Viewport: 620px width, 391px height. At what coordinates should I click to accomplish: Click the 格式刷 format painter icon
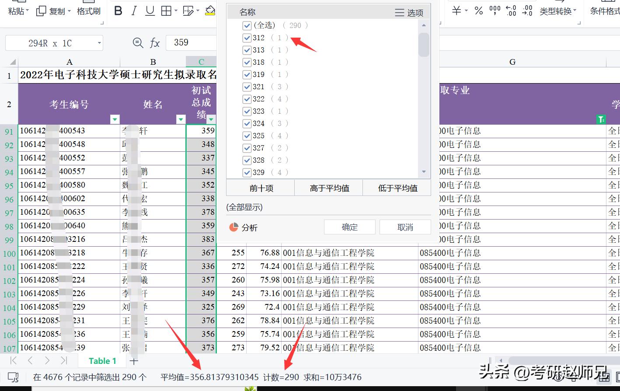(88, 12)
